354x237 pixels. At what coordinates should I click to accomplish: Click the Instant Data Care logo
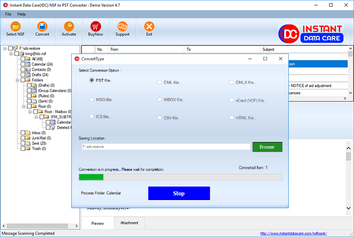click(x=310, y=33)
